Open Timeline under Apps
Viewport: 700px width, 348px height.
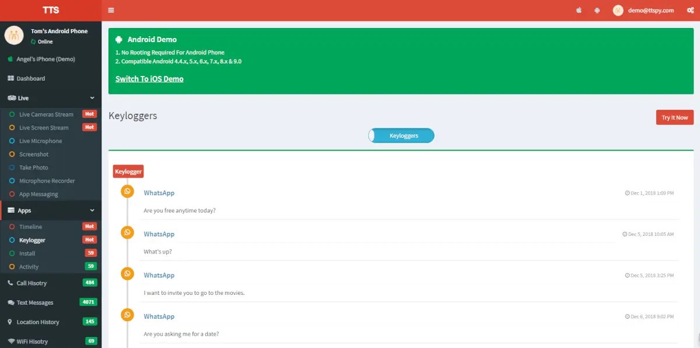pos(30,227)
